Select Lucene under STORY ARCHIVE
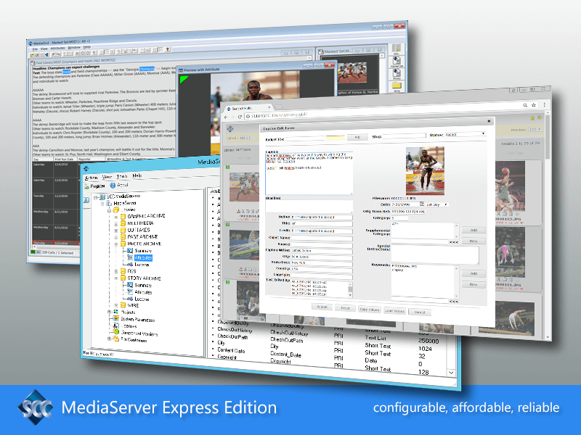The width and height of the screenshot is (581, 435). coord(142,299)
